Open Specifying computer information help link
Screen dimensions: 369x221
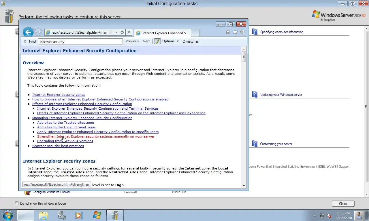point(282,32)
